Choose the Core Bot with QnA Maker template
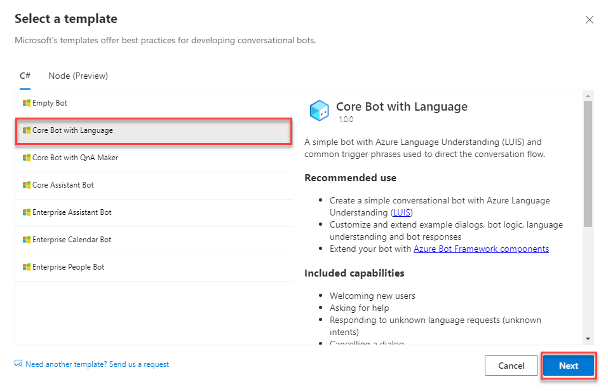 click(154, 158)
